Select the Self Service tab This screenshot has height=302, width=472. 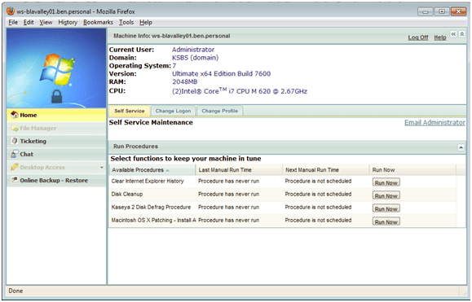pos(130,111)
